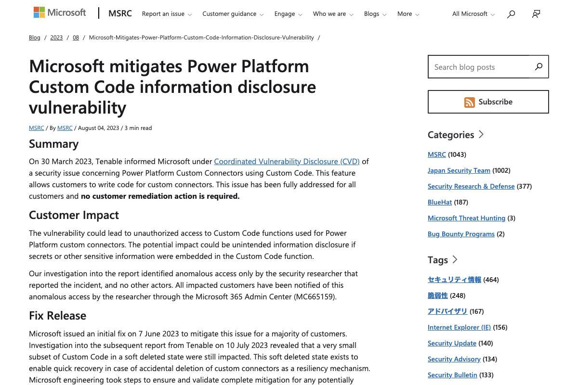The image size is (578, 385).
Task: Open Coordinated Vulnerability Disclosure (CVD) link
Action: point(287,162)
